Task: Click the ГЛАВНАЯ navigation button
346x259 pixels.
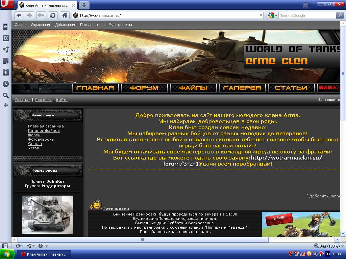Action: 95,88
